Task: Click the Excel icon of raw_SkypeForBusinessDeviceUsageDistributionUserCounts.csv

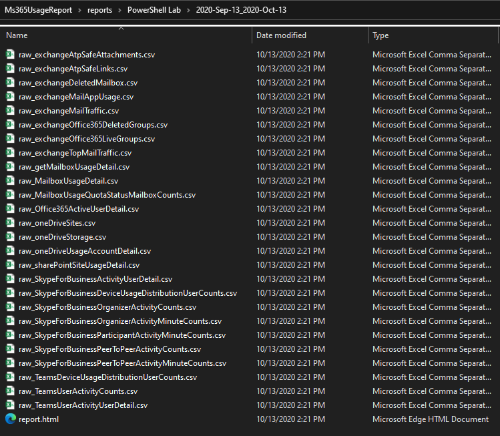Action: coord(10,293)
